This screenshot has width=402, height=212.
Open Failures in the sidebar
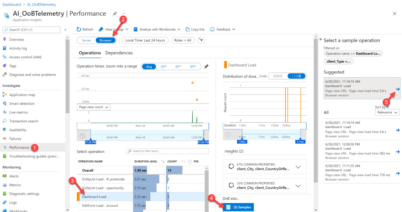click(15, 138)
